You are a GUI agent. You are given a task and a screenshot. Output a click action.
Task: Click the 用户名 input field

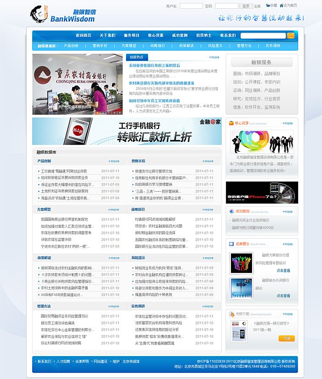(191, 6)
